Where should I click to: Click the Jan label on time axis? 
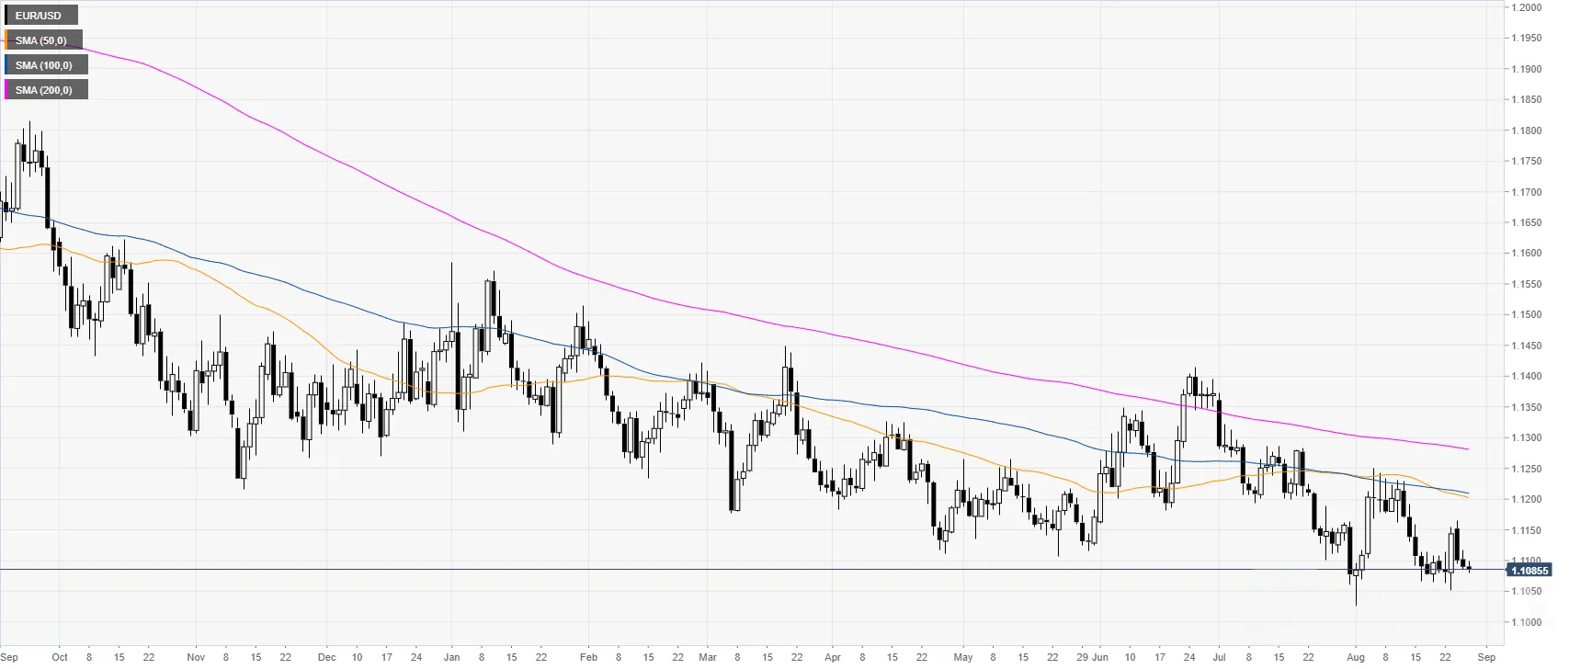coord(451,657)
